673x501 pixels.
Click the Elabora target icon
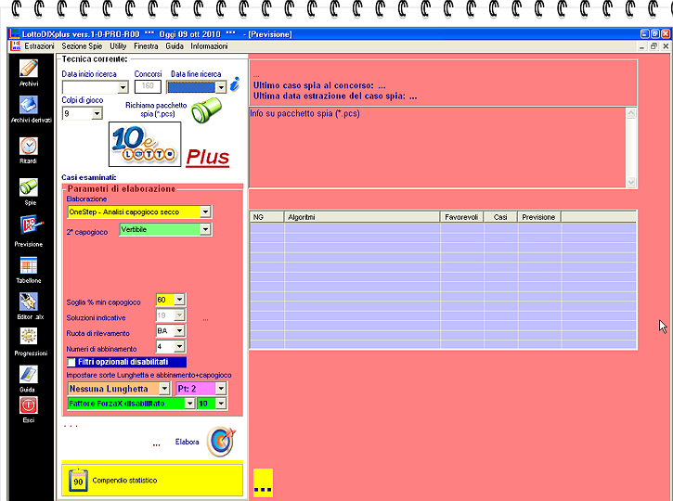(x=222, y=442)
